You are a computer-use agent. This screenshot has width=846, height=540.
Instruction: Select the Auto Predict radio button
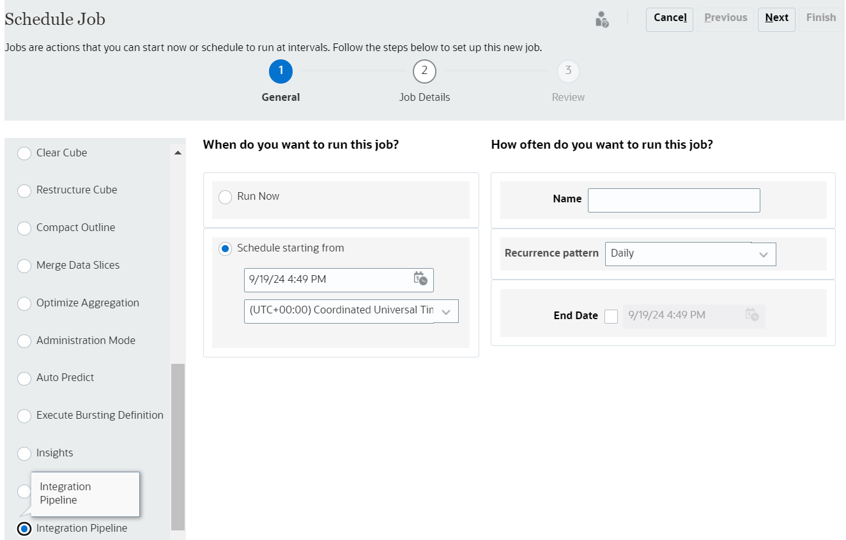tap(24, 379)
